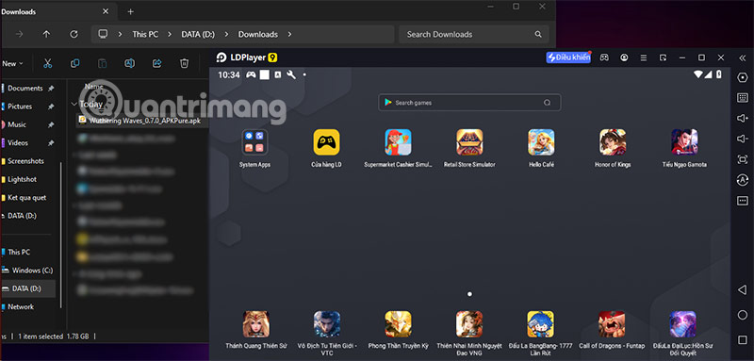Click DATA (D:) in the address bar
The height and width of the screenshot is (361, 754).
198,35
